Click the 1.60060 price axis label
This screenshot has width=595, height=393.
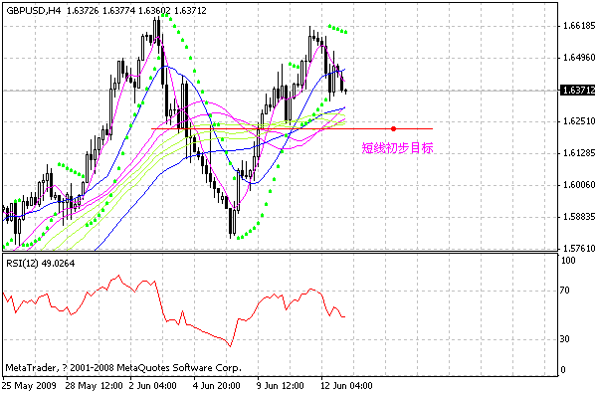pos(579,185)
